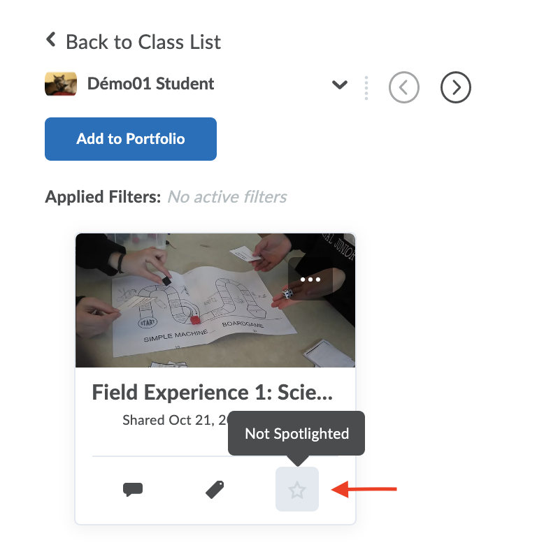Toggle the spotlight star on the card
The width and height of the screenshot is (537, 545).
pyautogui.click(x=297, y=490)
